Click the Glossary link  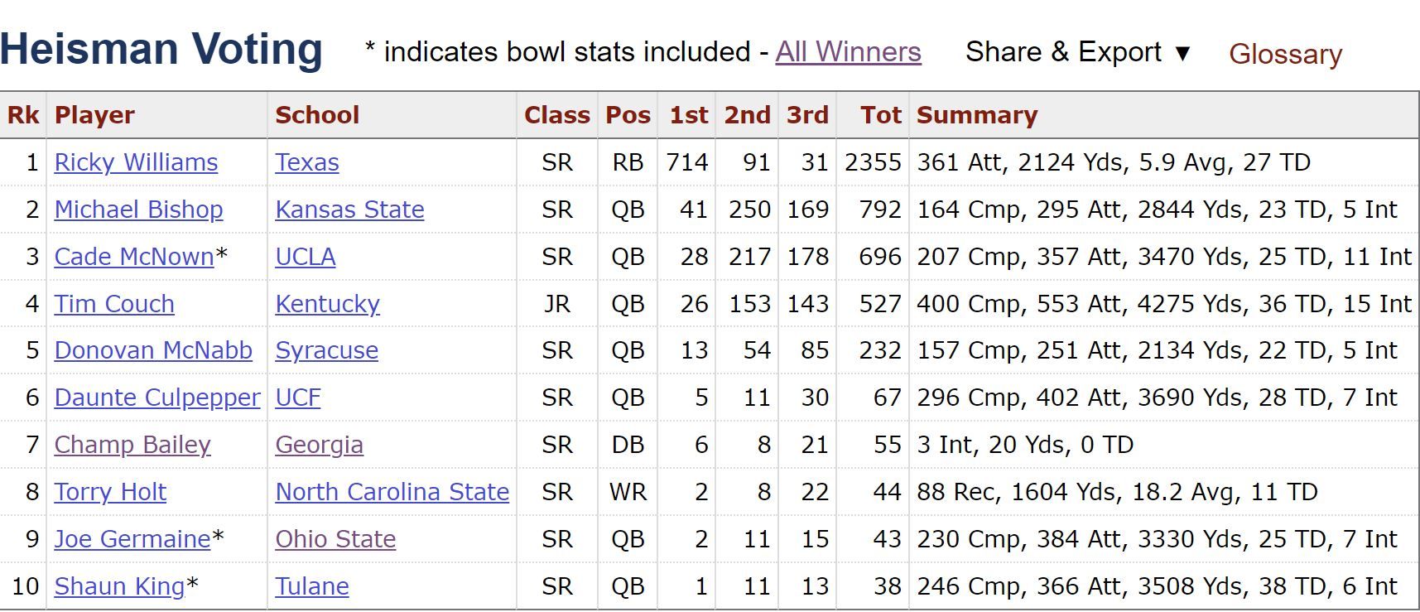click(x=1285, y=54)
